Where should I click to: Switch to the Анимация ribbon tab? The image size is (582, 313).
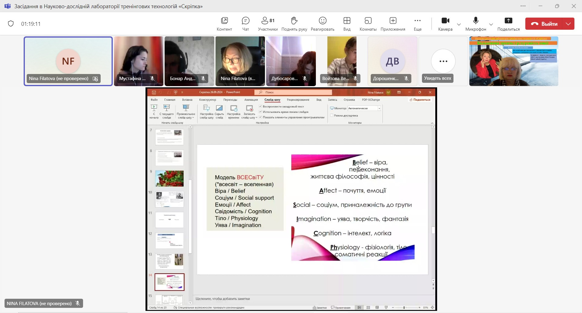251,100
